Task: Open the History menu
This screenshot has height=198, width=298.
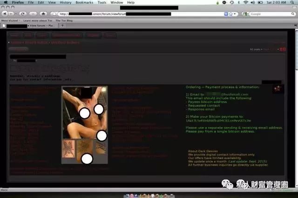Action: pos(65,2)
